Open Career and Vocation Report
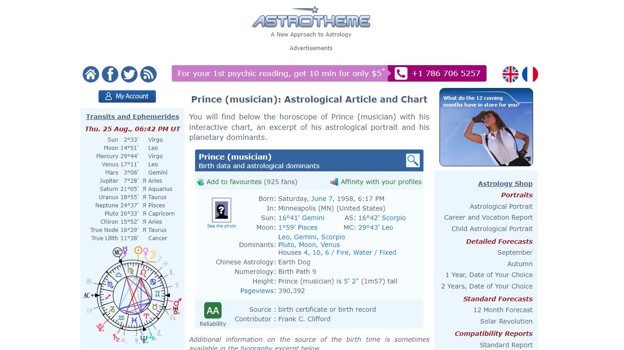 [x=488, y=217]
